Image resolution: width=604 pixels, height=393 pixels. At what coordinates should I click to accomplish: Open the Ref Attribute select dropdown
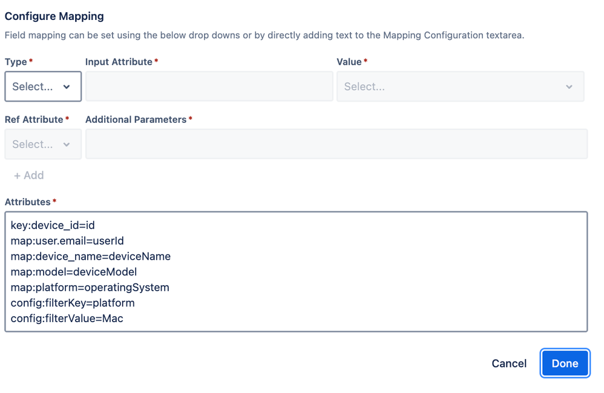pyautogui.click(x=36, y=144)
